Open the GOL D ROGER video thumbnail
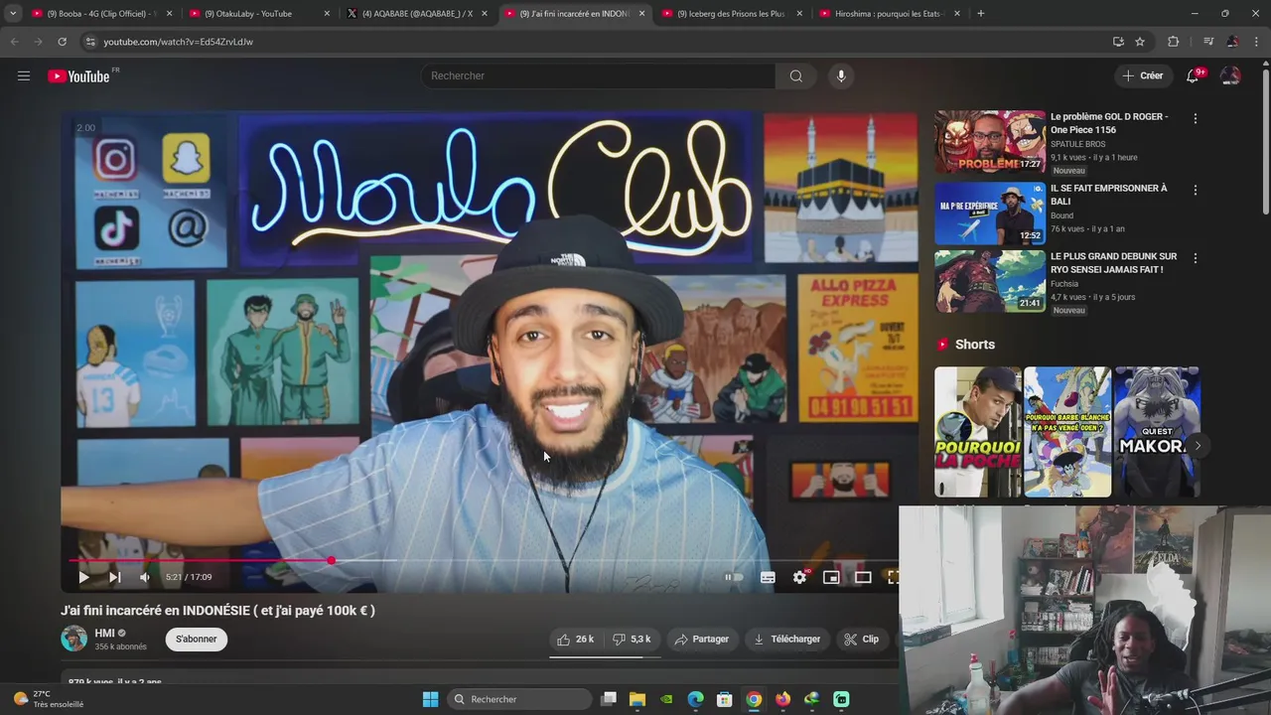The height and width of the screenshot is (715, 1271). tap(989, 141)
